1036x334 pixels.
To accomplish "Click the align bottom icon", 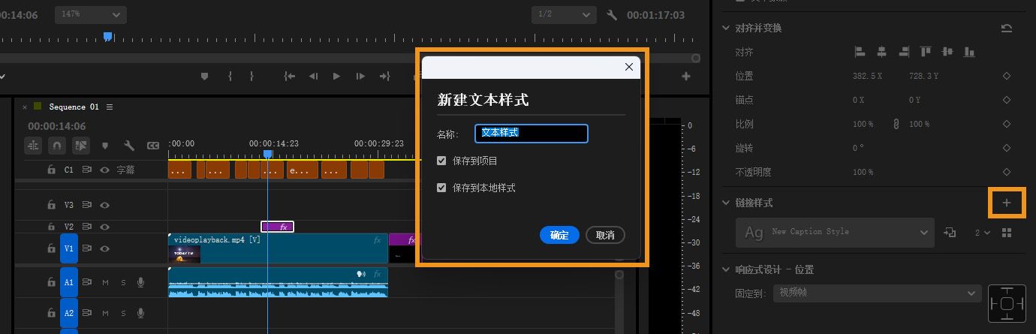I will click(x=969, y=52).
